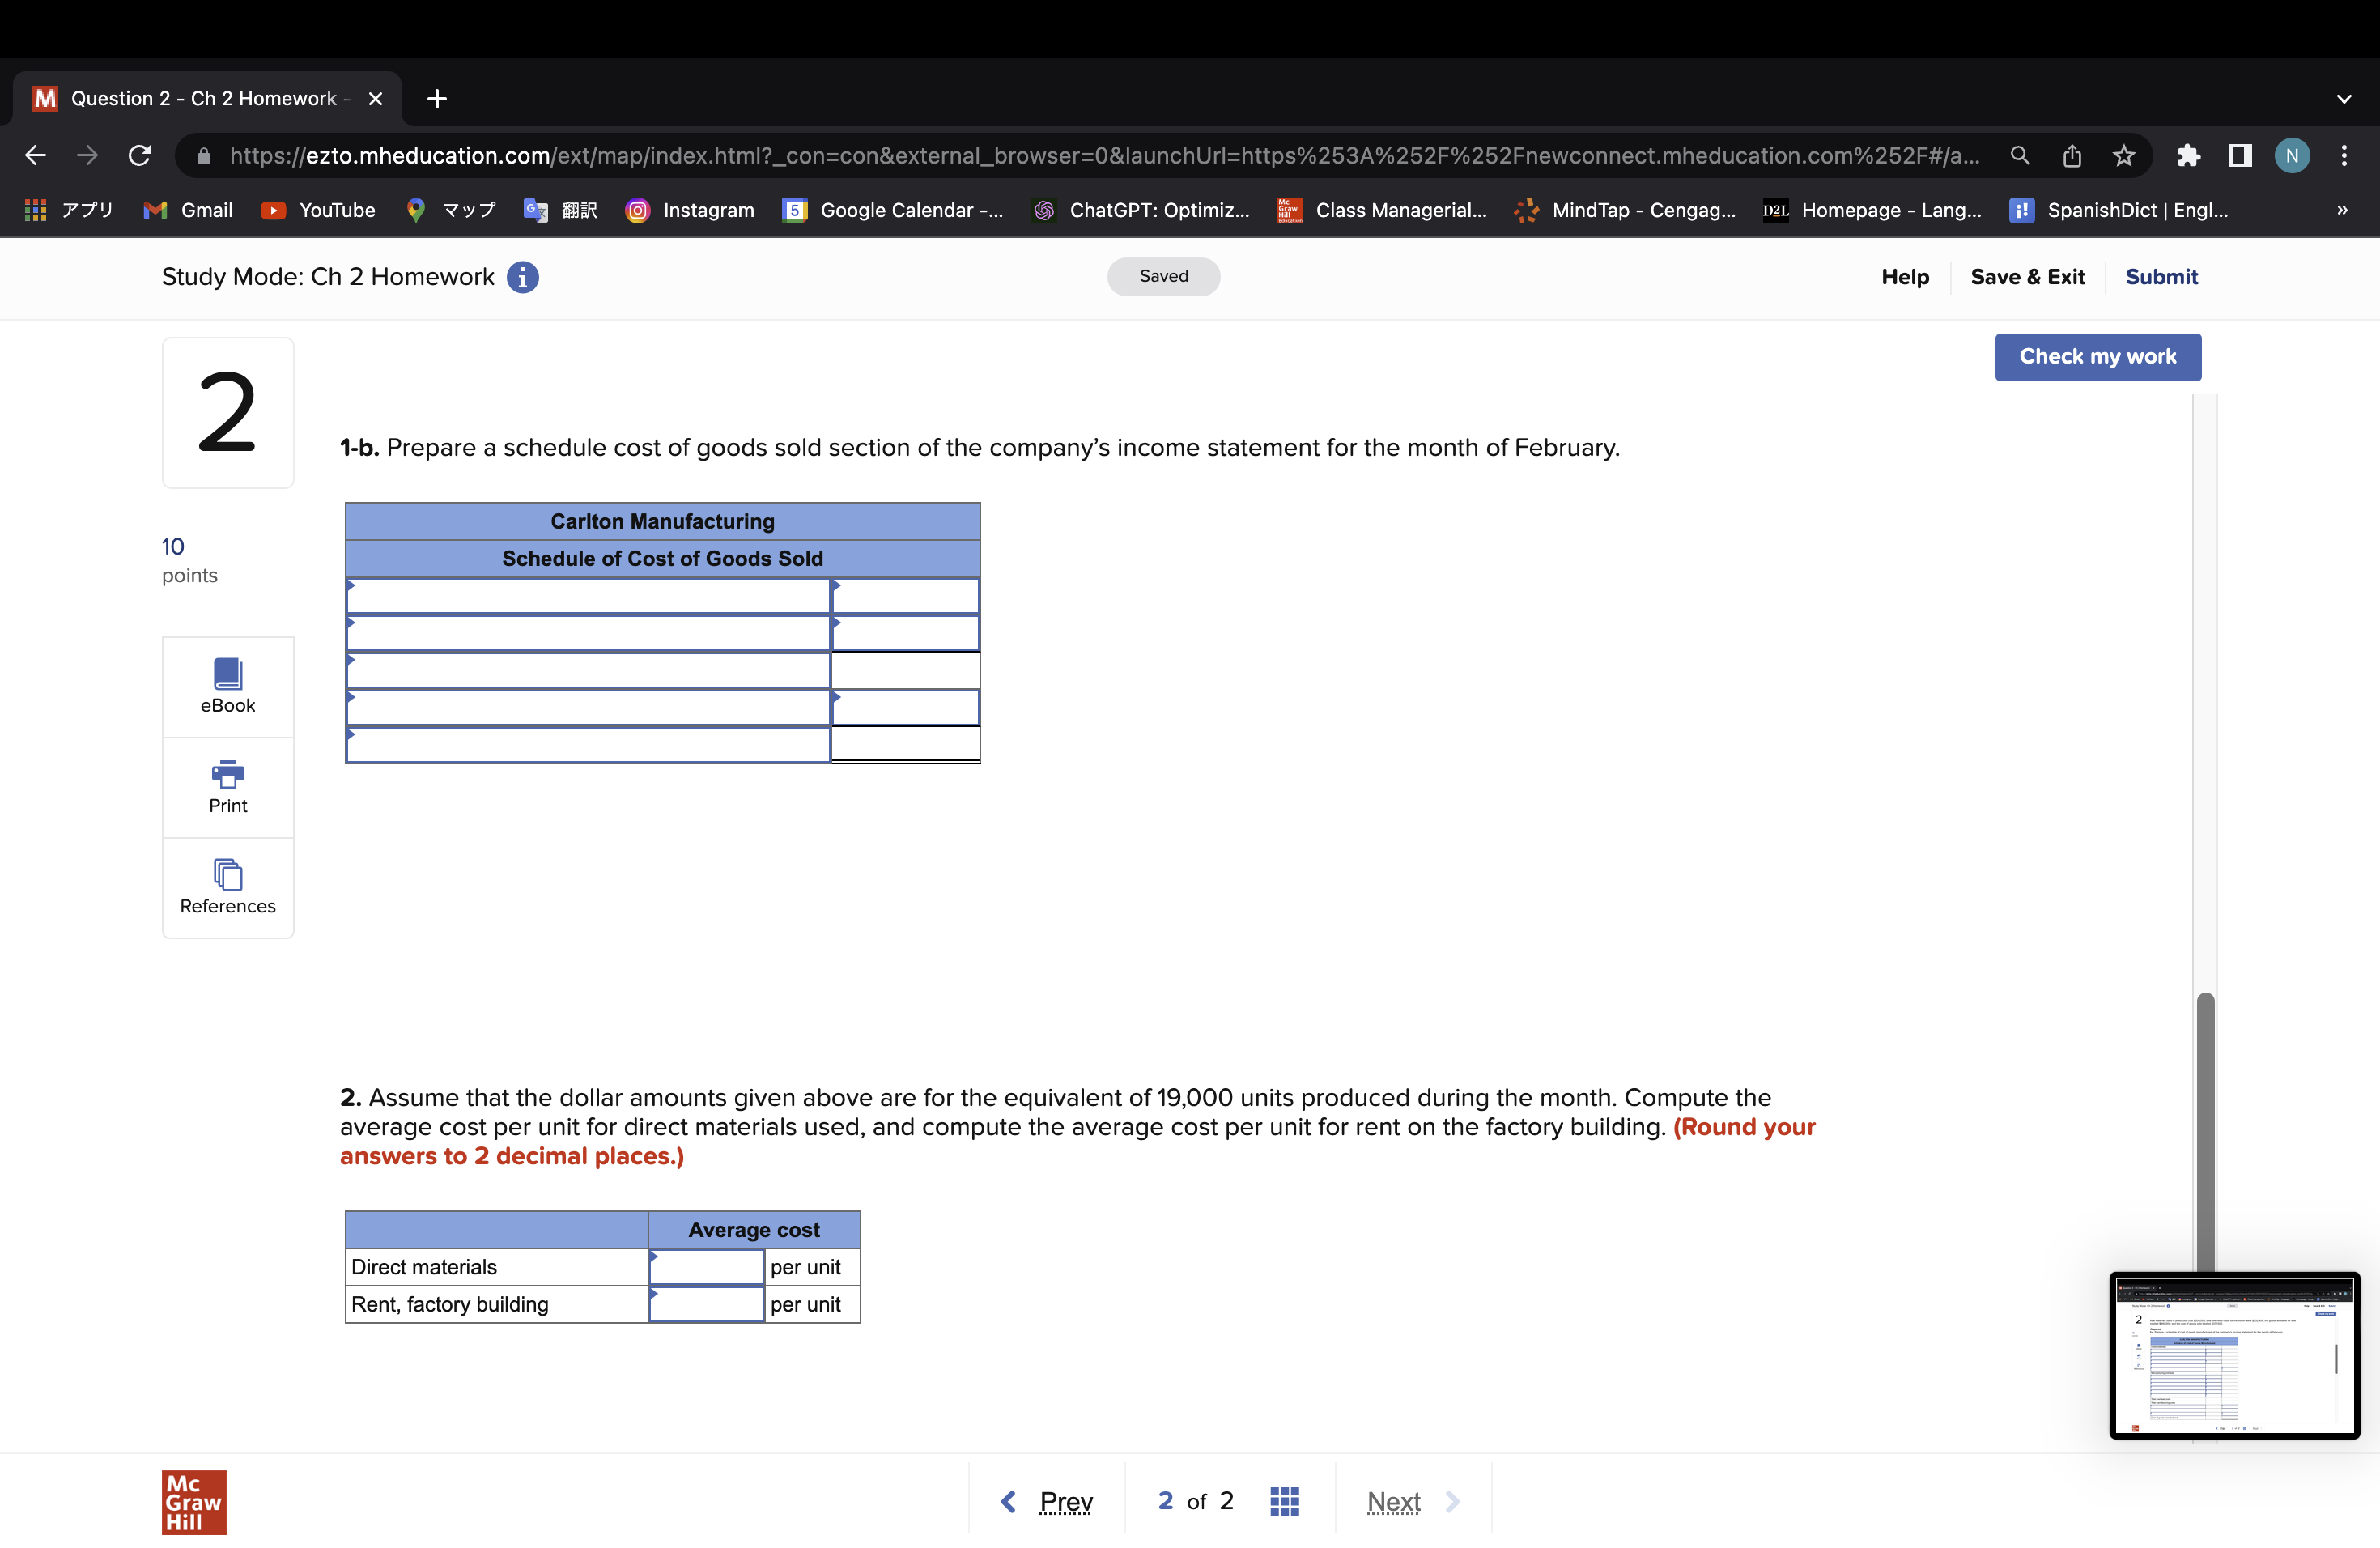This screenshot has height=1548, width=2380.
Task: Open the eBook resource
Action: tap(228, 686)
